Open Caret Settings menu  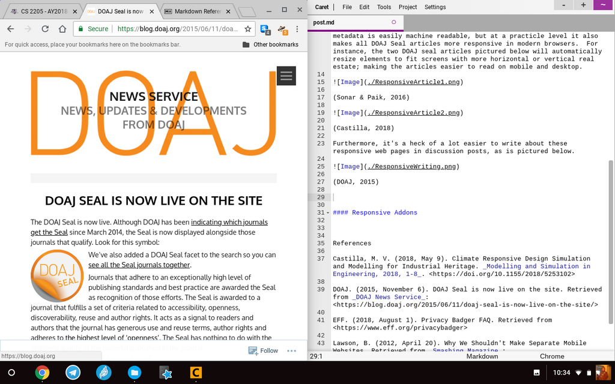point(435,7)
